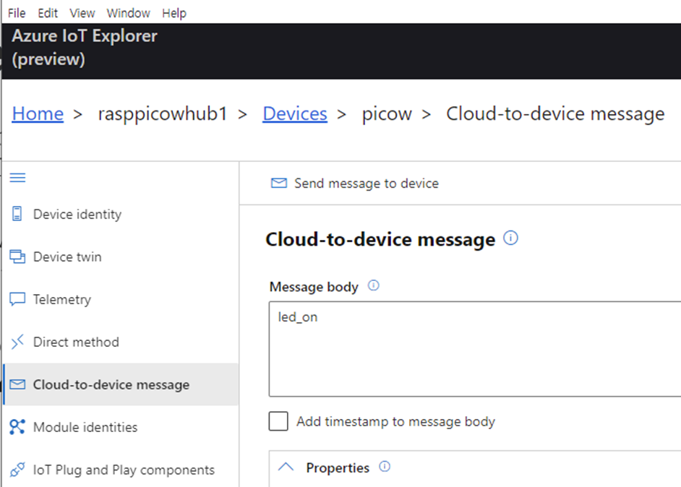Viewport: 681px width, 487px height.
Task: Collapse the Properties section chevron
Action: pyautogui.click(x=286, y=467)
